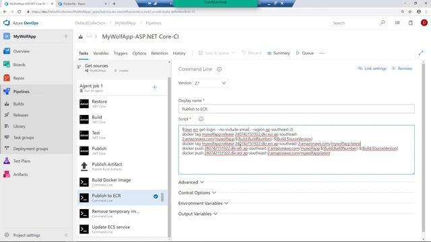Click the Display name input field
This screenshot has height=242, width=431.
(x=296, y=109)
